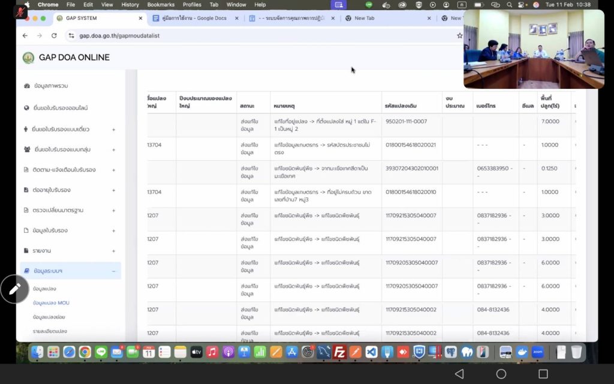This screenshot has height=384, width=614.
Task: Open the Chrome File menu
Action: point(71,5)
